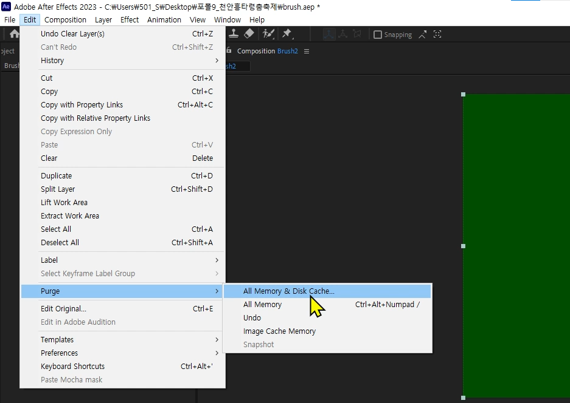Open the Layer menu
Viewport: 570px width, 403px height.
coord(103,19)
